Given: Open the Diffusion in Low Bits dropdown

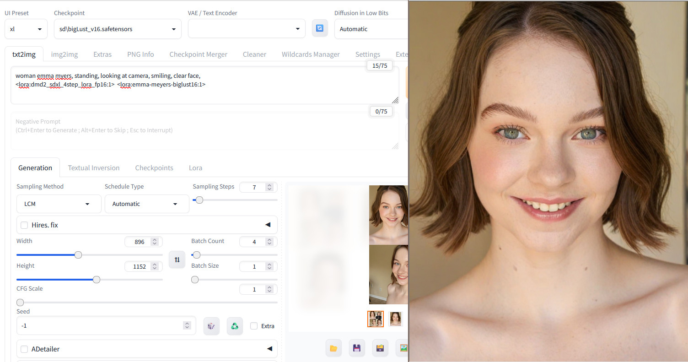Looking at the screenshot, I should (x=371, y=29).
